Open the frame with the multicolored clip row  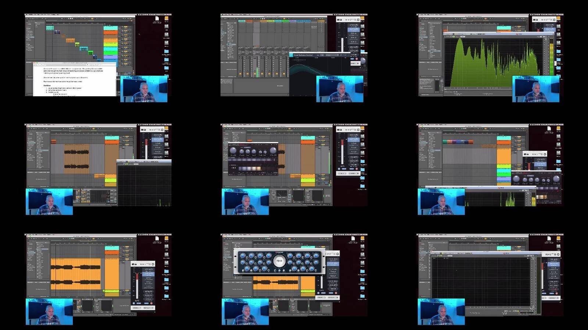point(490,170)
